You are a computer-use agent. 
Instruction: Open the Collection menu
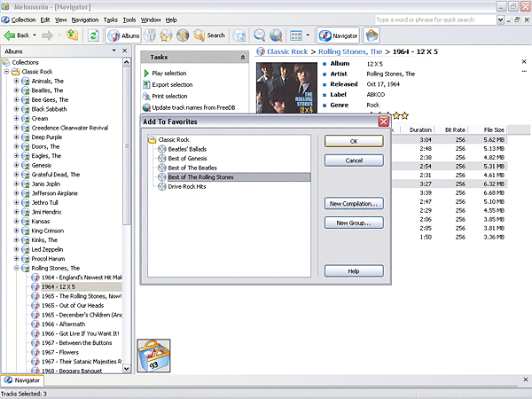click(x=22, y=19)
